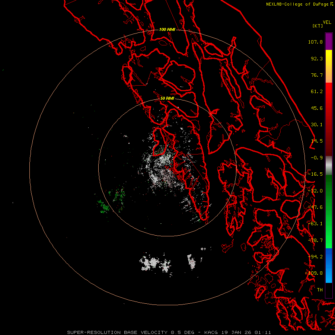The width and height of the screenshot is (335, 335).
Task: Click the -47.6 legend value
Action: pos(315,207)
